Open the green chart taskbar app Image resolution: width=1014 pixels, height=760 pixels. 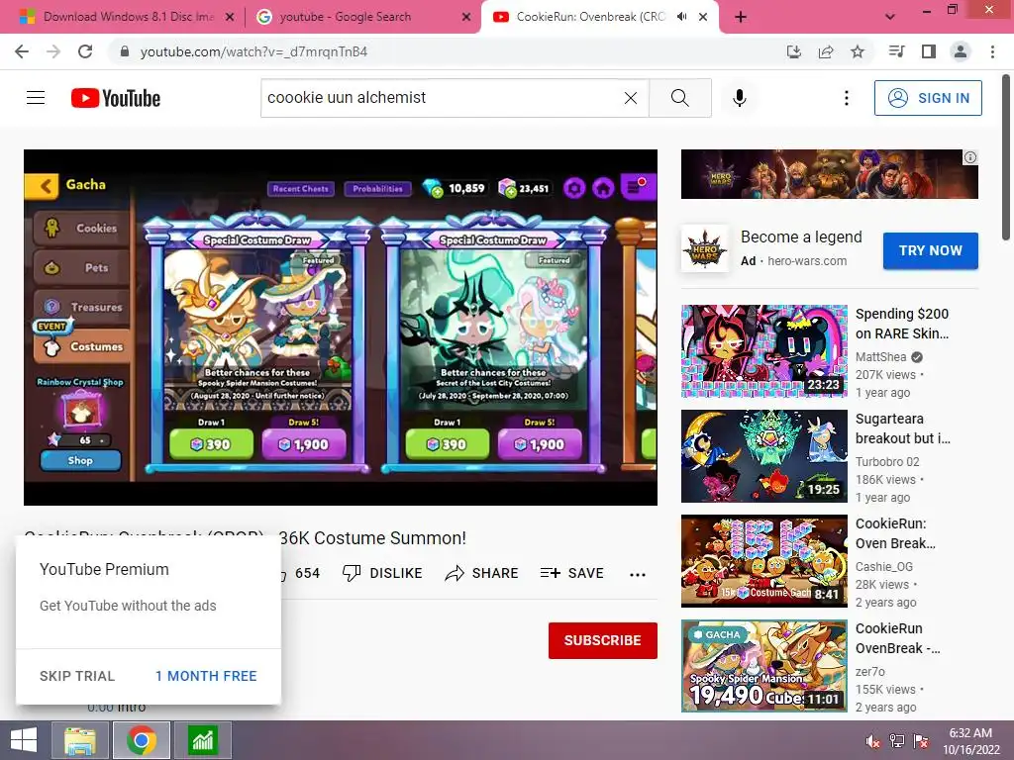202,740
